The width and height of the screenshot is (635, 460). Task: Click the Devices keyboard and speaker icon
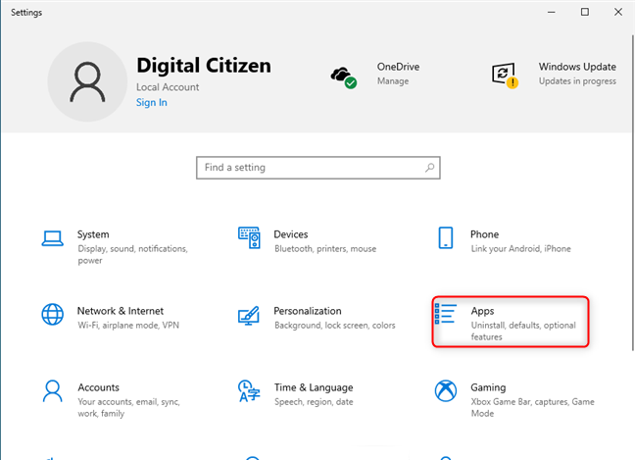point(249,238)
